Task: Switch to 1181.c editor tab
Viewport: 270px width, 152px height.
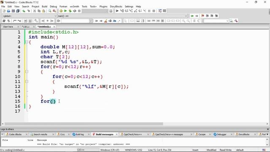Action: point(26,27)
